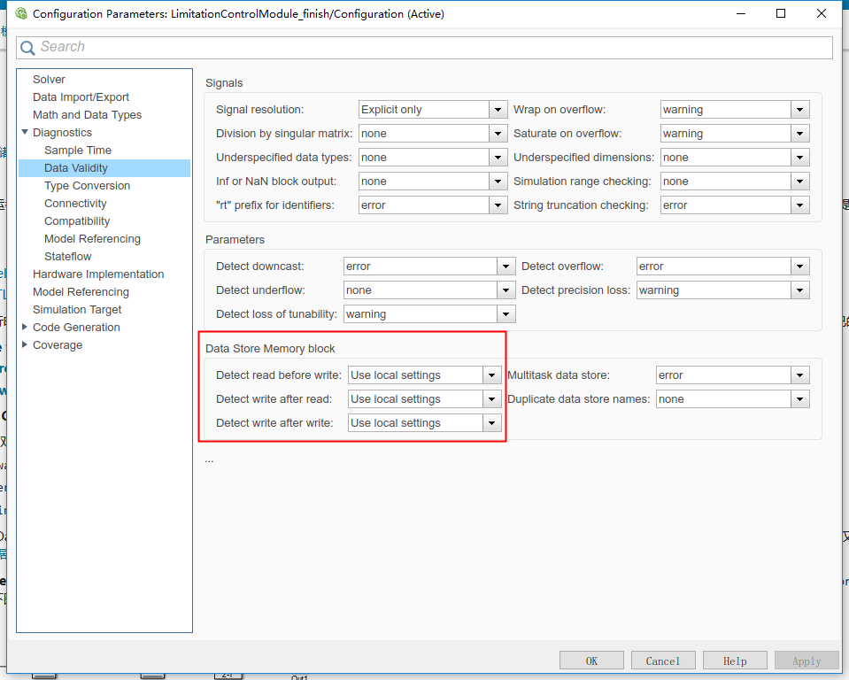
Task: Click the search magnifier icon
Action: tap(27, 46)
